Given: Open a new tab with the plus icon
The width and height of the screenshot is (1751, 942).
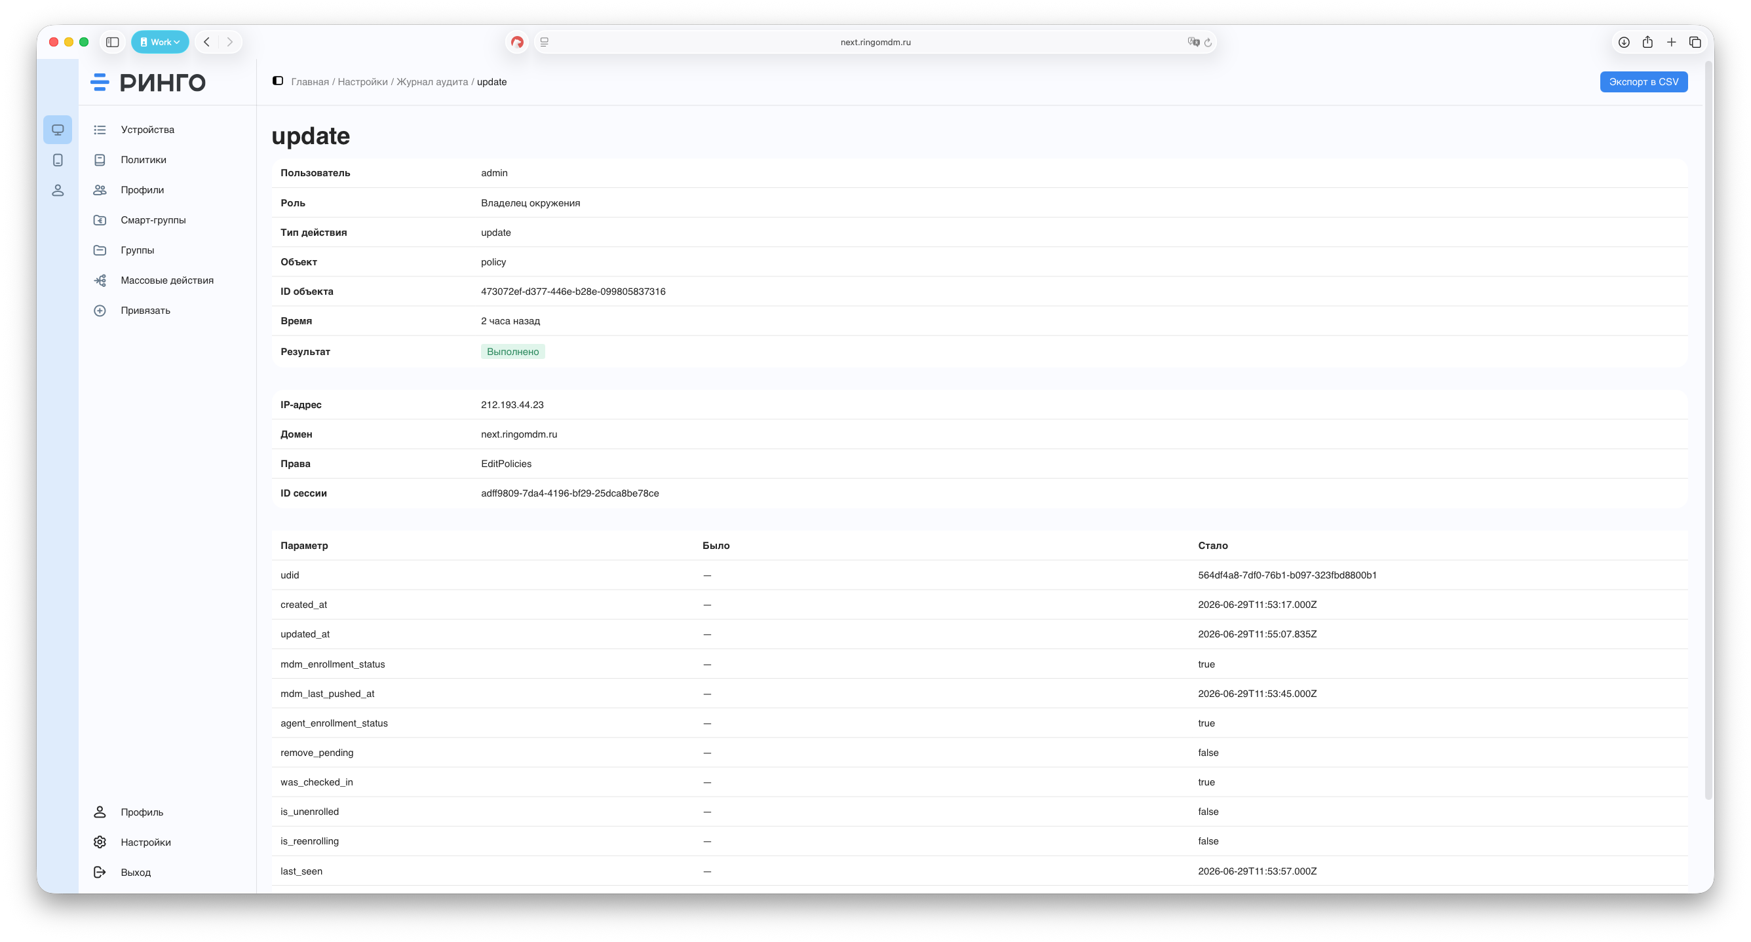Looking at the screenshot, I should click(1672, 42).
